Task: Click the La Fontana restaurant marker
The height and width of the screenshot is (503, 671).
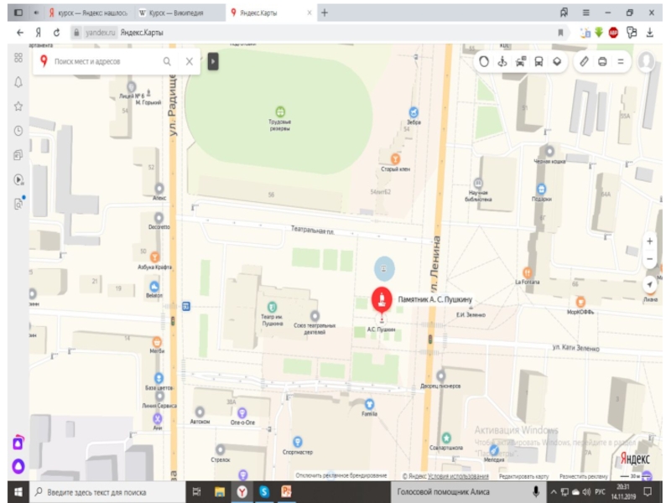Action: tap(528, 272)
